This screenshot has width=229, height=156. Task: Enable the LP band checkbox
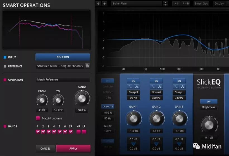pos(84,132)
